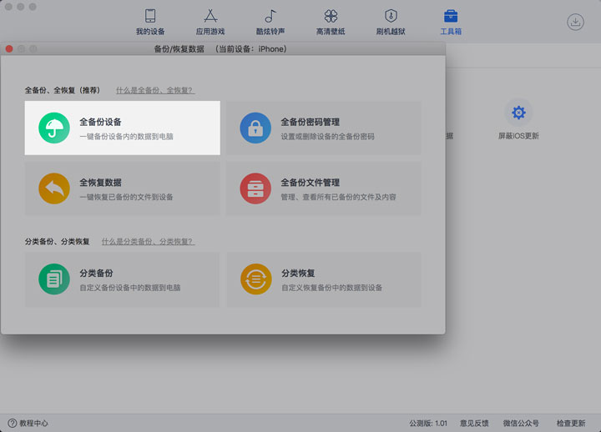The height and width of the screenshot is (432, 601).
Task: Click 微信公众号 in the status bar
Action: pyautogui.click(x=521, y=423)
